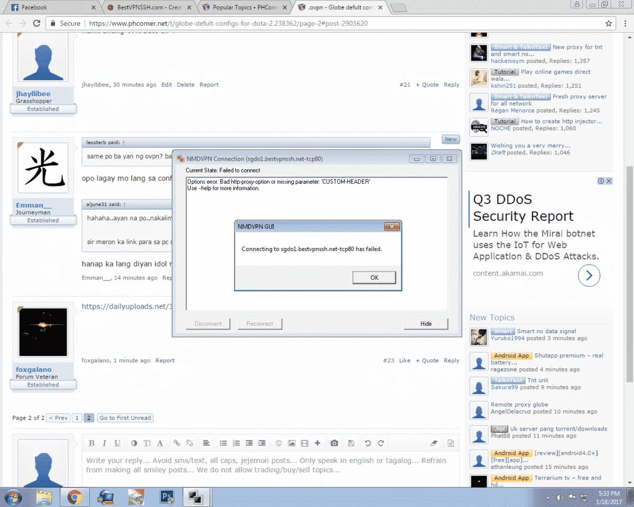Open the dailyuploads.net link in post

point(127,306)
